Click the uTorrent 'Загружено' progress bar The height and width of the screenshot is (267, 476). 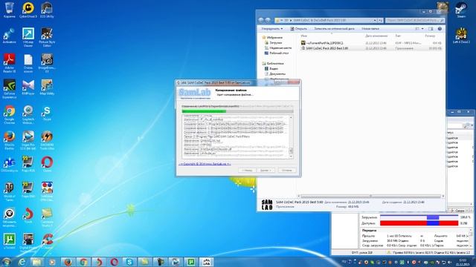(x=419, y=217)
